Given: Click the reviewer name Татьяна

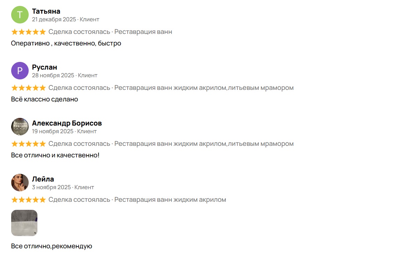Looking at the screenshot, I should [x=46, y=11].
